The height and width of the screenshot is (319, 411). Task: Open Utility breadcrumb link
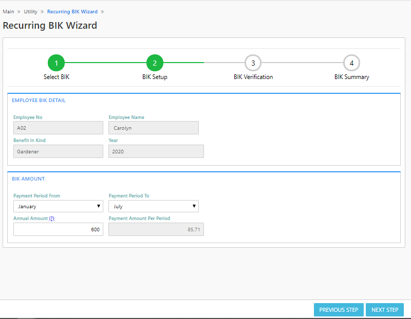[x=30, y=11]
